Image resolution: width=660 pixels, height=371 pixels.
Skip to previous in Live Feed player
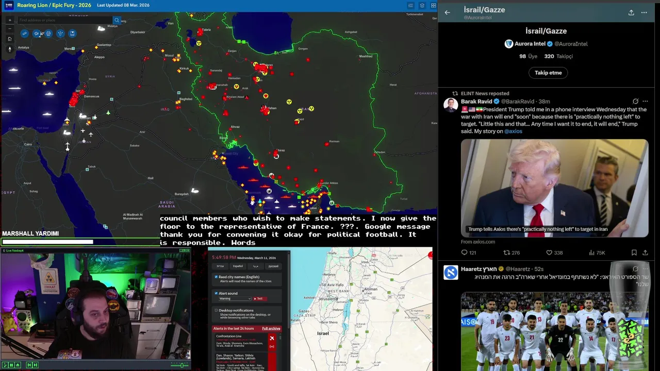(x=29, y=365)
